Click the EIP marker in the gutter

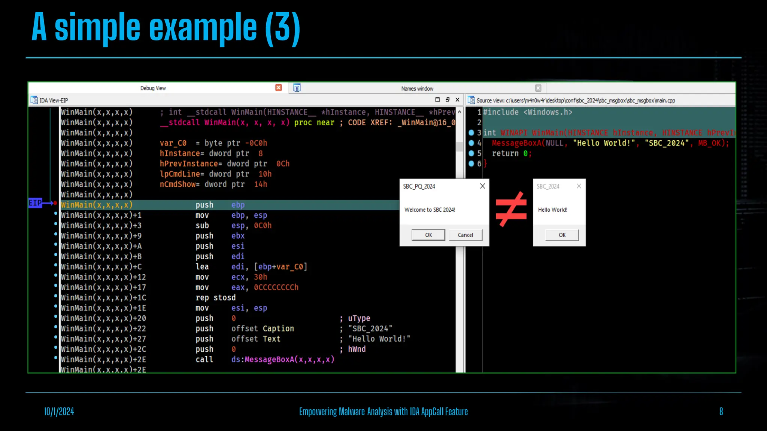coord(35,203)
